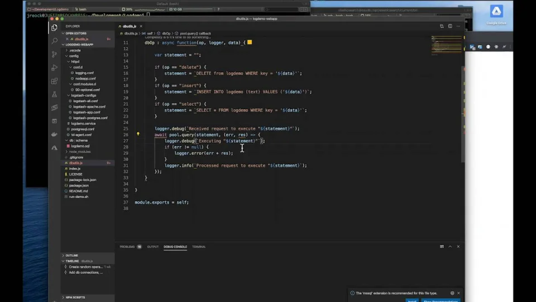Open the Docker view in activity bar
The width and height of the screenshot is (536, 302).
pyautogui.click(x=54, y=134)
